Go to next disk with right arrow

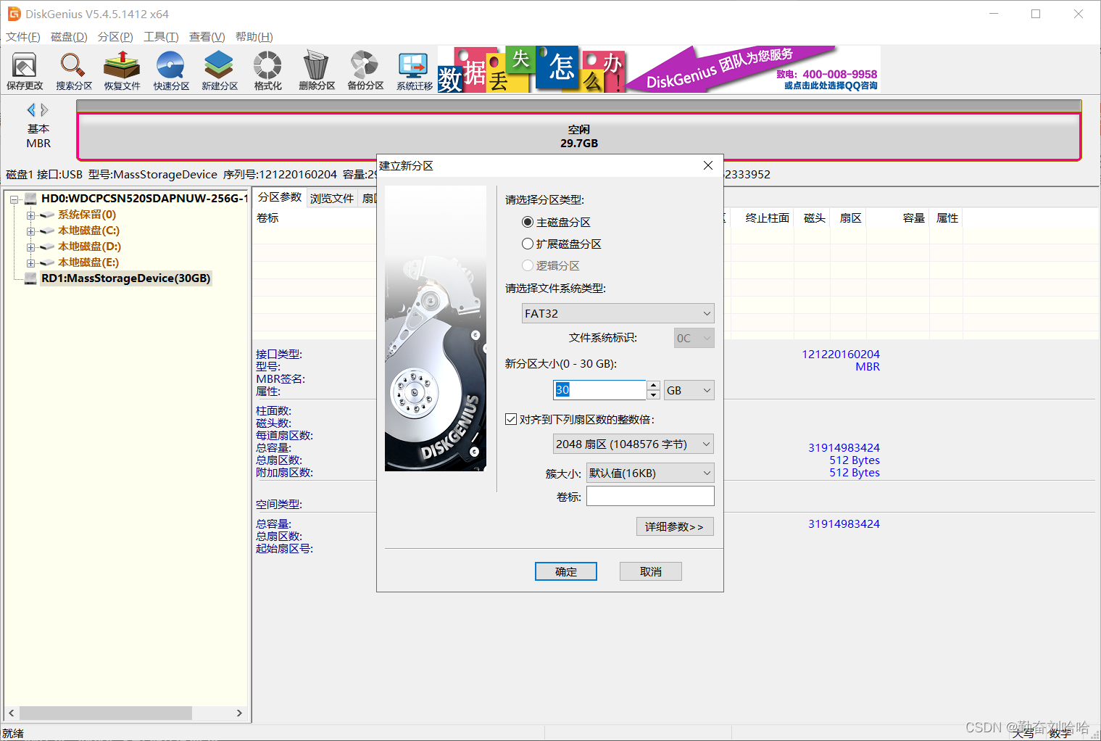tap(44, 109)
